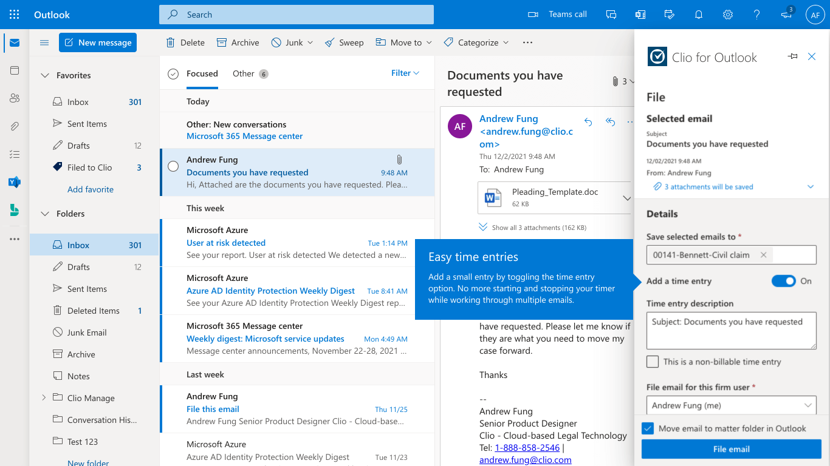The image size is (830, 466).
Task: Click the Yammer app icon
Action: point(15,182)
